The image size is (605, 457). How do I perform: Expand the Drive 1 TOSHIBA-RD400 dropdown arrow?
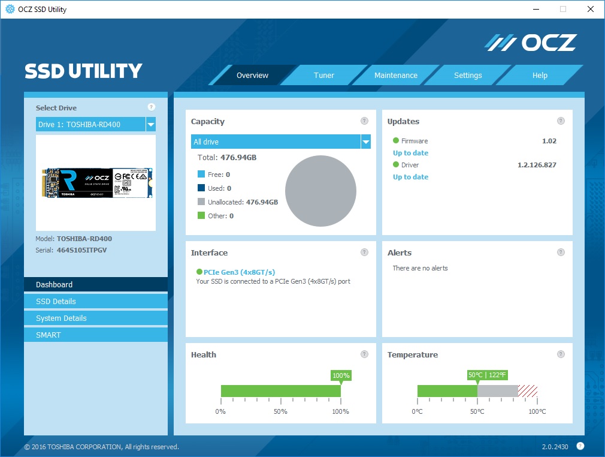tap(151, 124)
